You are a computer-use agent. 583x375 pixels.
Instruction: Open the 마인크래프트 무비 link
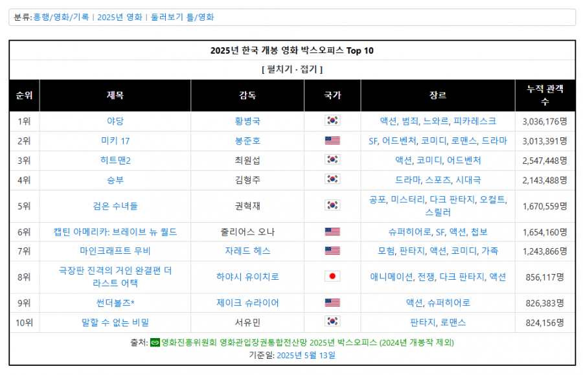pyautogui.click(x=115, y=251)
